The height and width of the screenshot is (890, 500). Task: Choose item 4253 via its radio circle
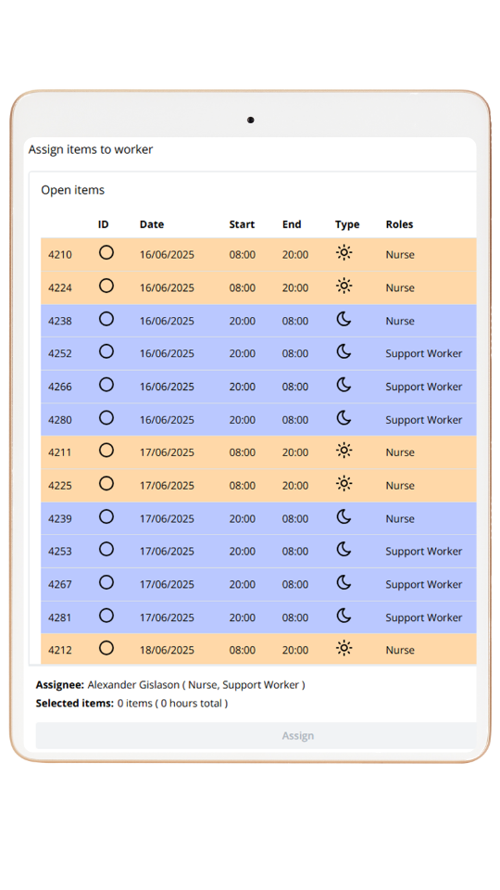tap(106, 550)
